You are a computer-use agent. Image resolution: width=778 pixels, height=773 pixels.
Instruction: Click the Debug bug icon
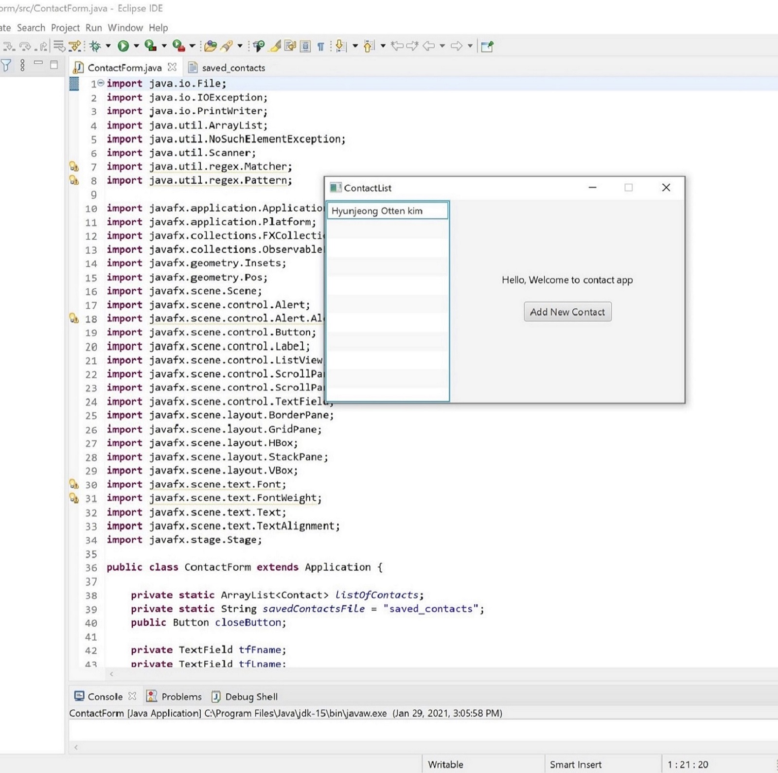tap(95, 46)
